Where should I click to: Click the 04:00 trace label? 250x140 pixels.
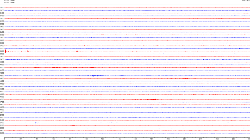click(x=2, y=29)
